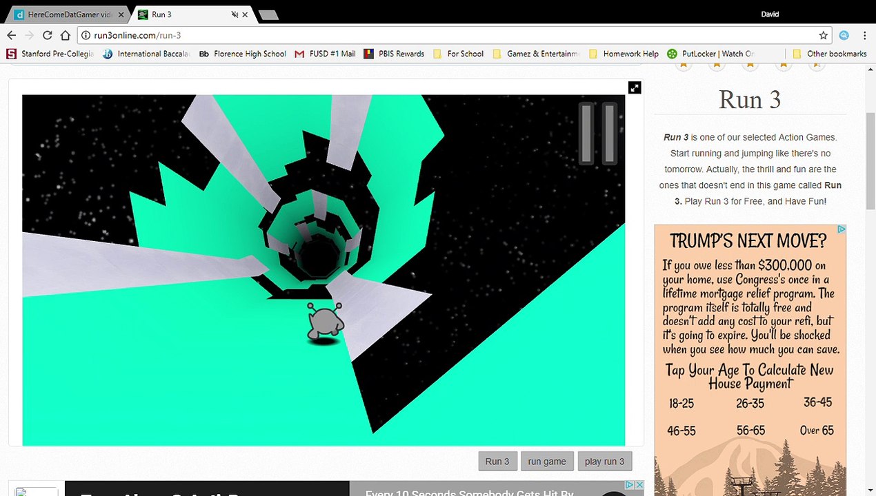This screenshot has width=876, height=496.
Task: Bookmark this page with the star
Action: (x=823, y=35)
